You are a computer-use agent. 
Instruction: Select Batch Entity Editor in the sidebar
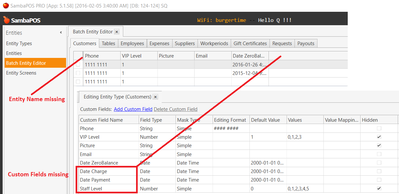tap(35, 63)
